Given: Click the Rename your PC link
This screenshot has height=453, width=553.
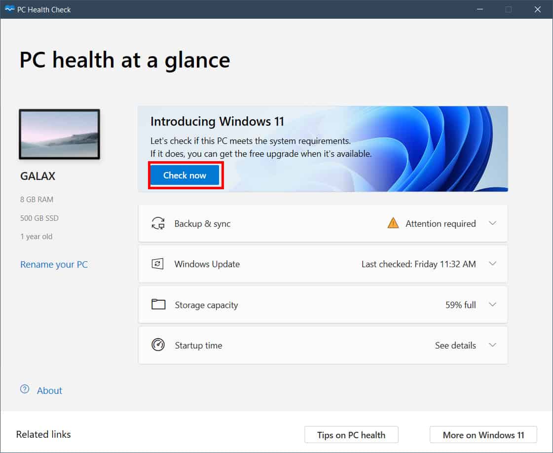Looking at the screenshot, I should (54, 265).
